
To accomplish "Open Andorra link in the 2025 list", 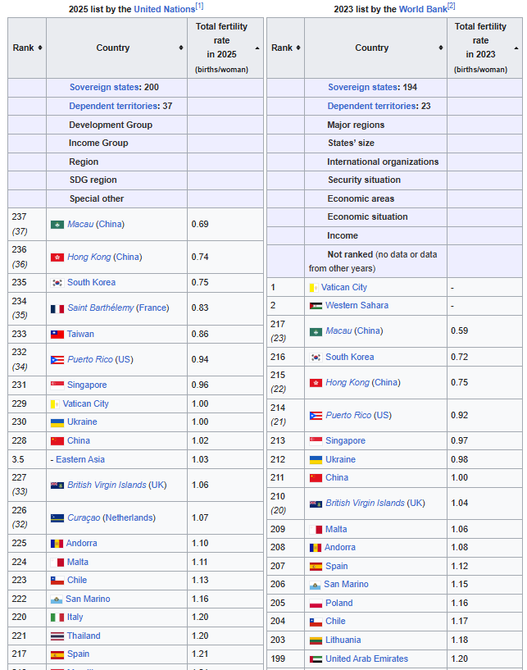I will coord(82,544).
